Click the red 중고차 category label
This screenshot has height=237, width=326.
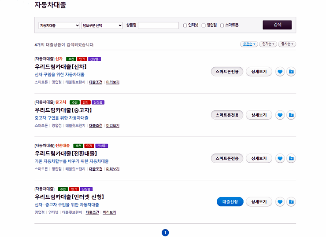coord(61,102)
